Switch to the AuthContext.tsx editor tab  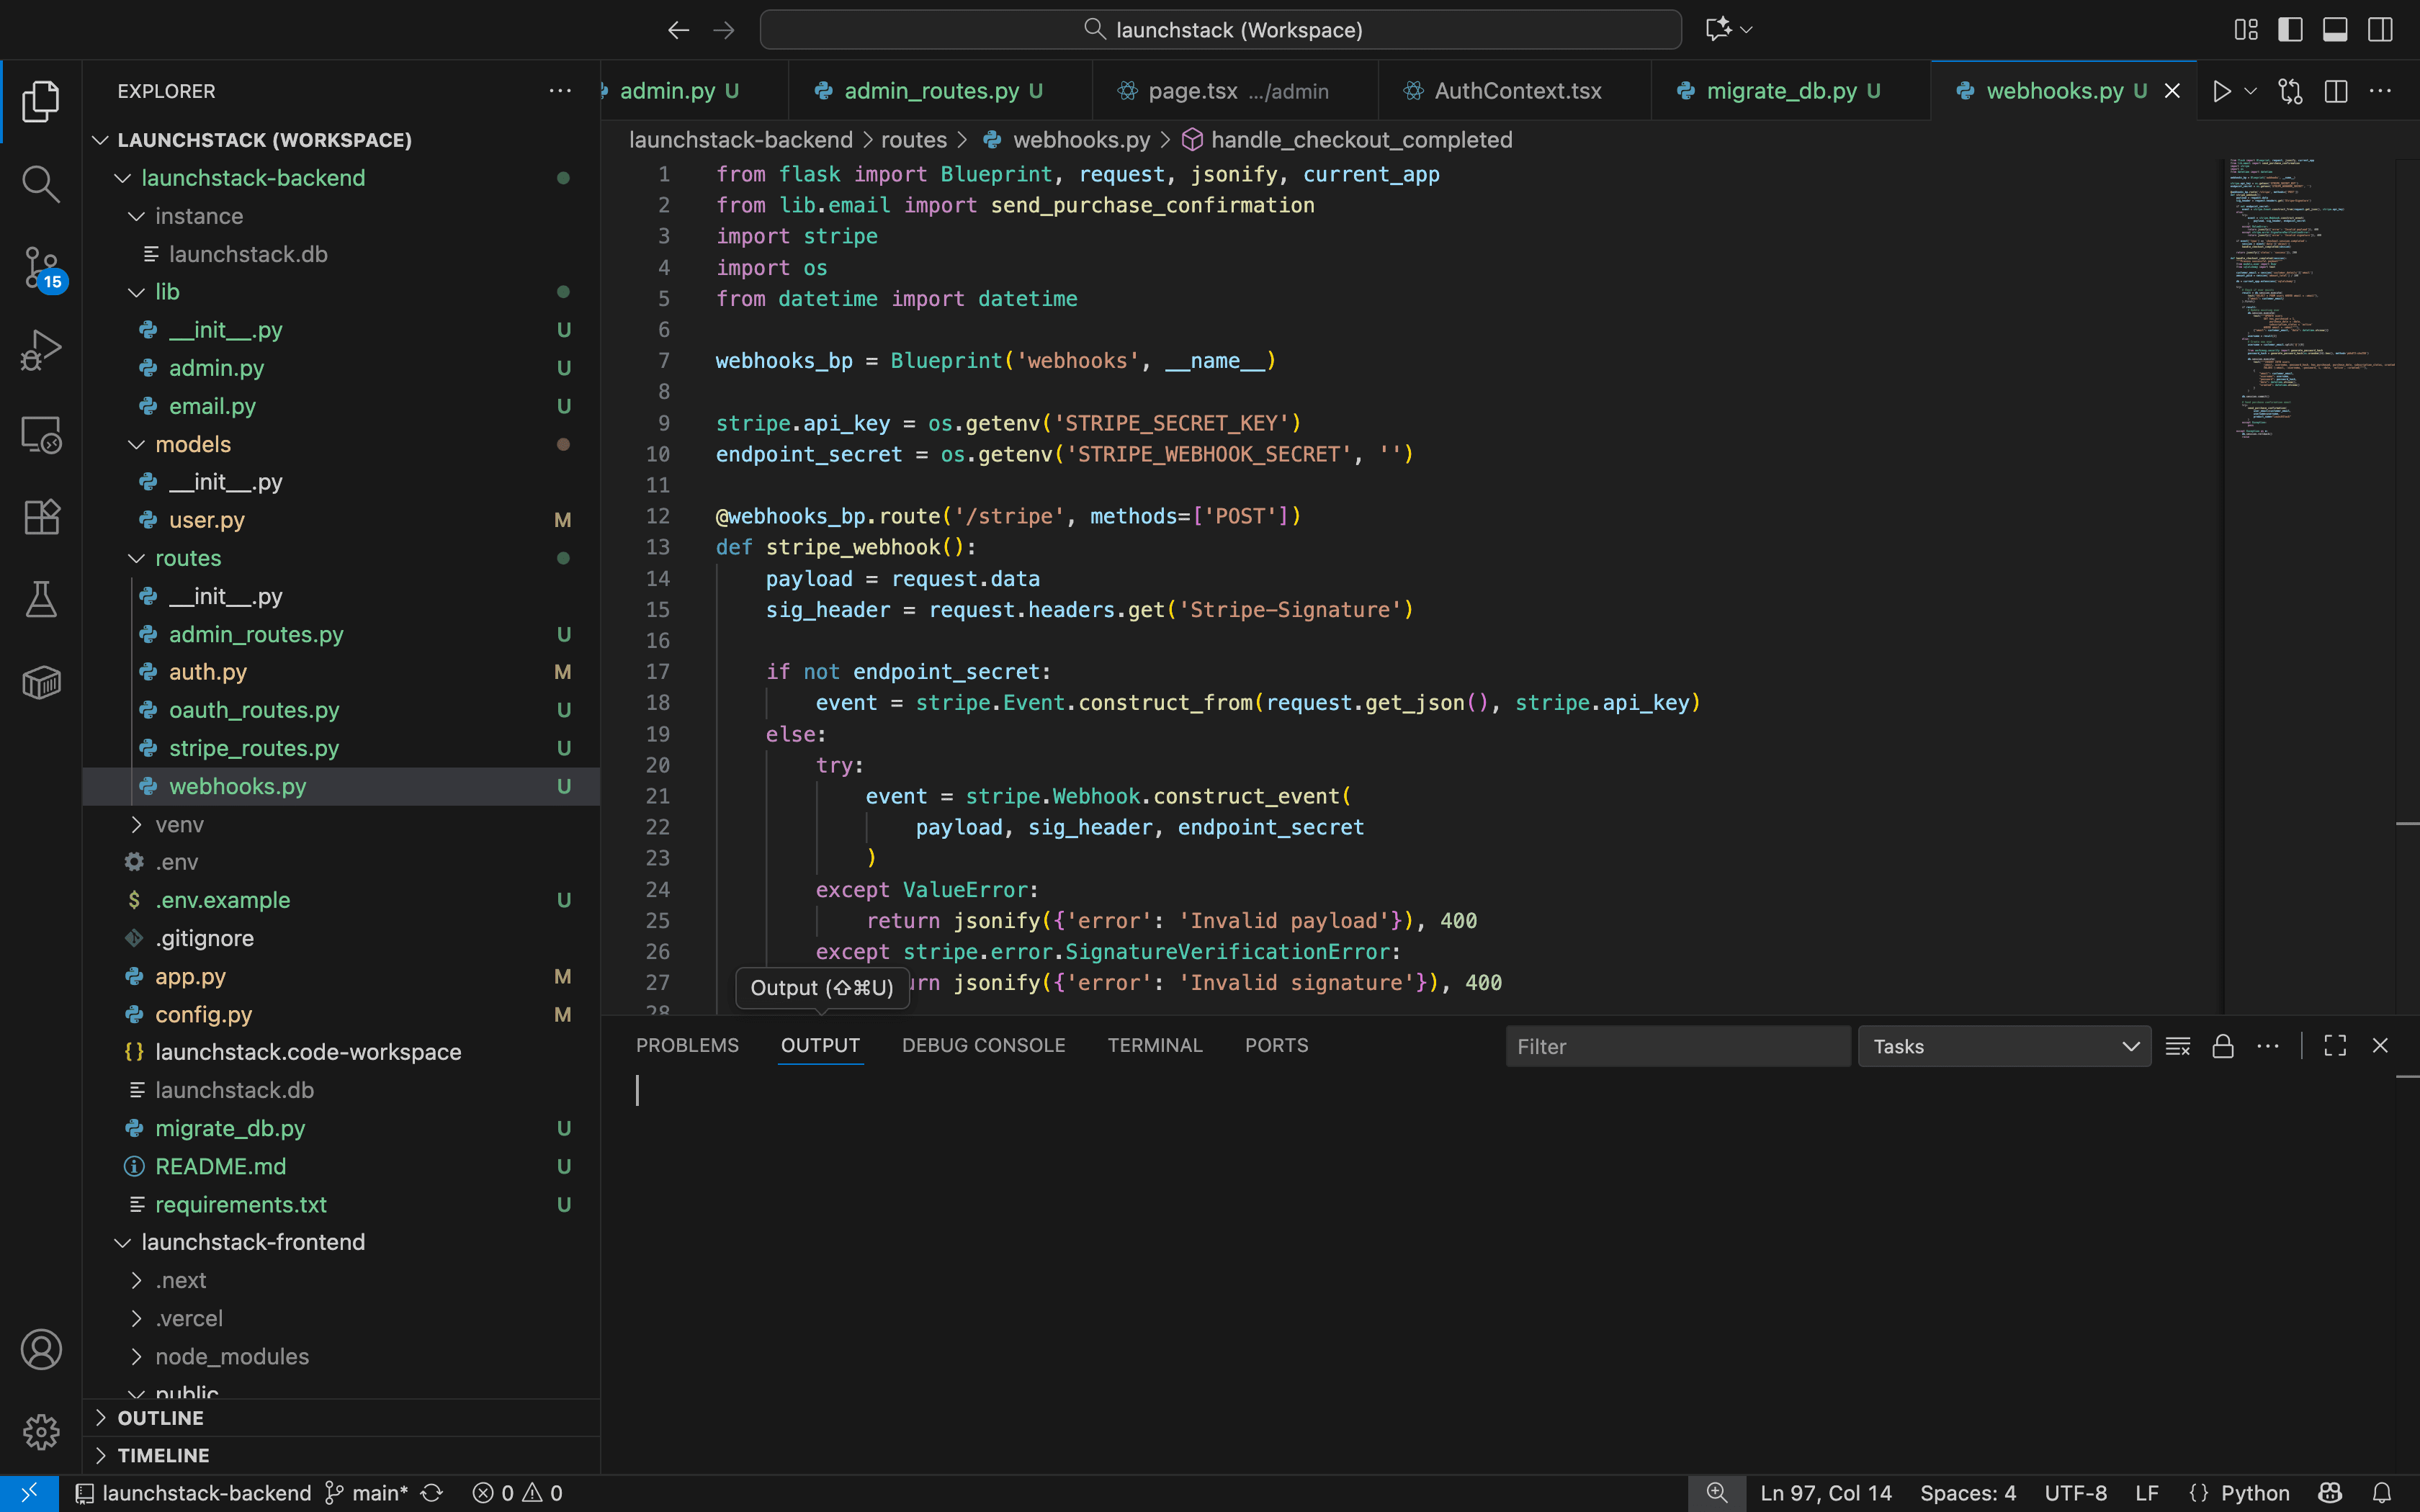(x=1516, y=90)
